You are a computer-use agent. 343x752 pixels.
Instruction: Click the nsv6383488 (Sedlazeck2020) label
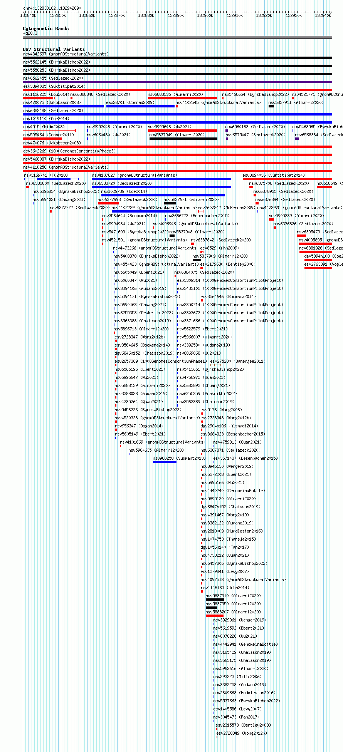[x=53, y=111]
